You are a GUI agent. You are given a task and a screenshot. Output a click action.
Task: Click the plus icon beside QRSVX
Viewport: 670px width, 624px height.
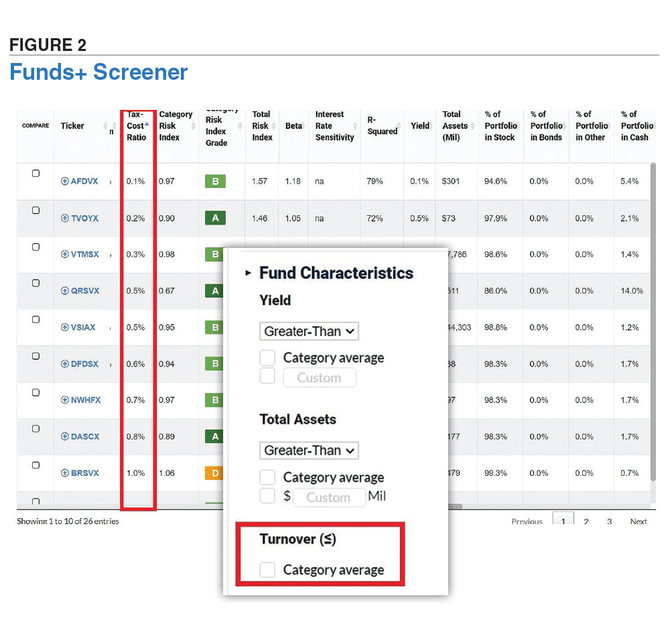[x=65, y=291]
